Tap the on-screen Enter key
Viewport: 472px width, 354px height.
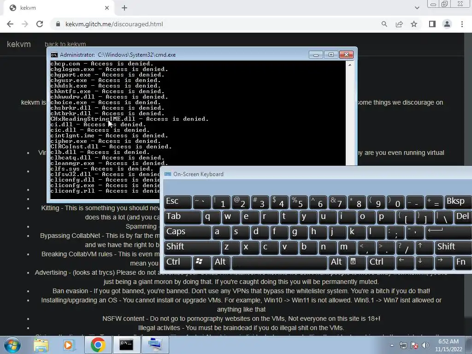pos(448,232)
